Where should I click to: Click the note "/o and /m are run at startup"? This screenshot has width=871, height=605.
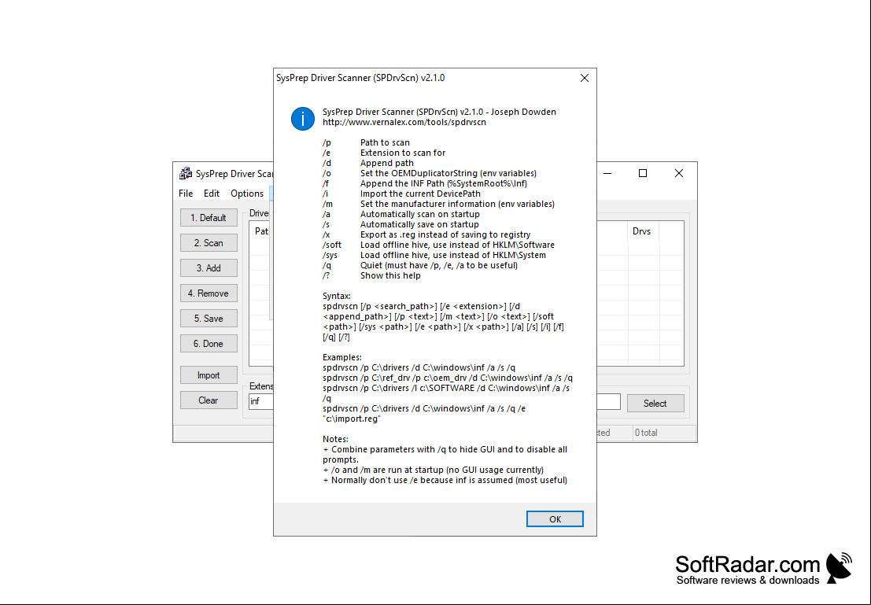coord(434,470)
